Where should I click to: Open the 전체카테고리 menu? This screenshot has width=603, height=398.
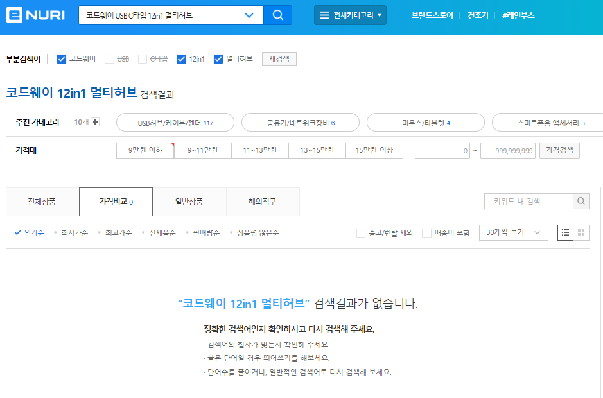(x=350, y=15)
